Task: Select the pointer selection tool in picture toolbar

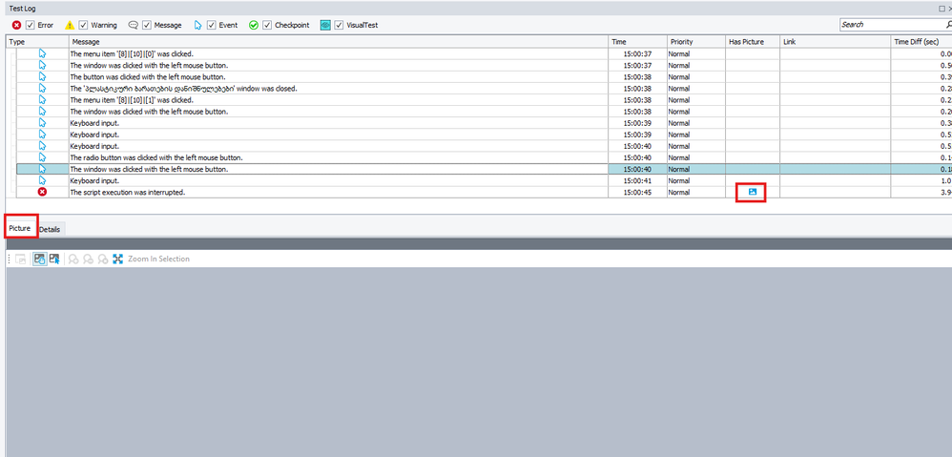Action: click(x=54, y=260)
